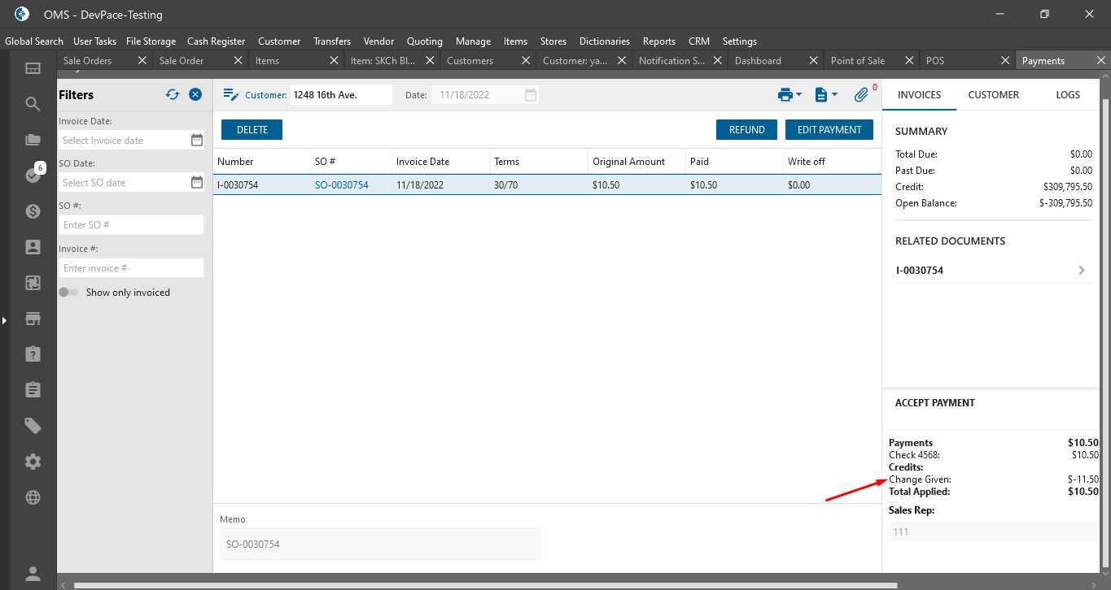
Task: Open the Quoting menu
Action: click(425, 41)
